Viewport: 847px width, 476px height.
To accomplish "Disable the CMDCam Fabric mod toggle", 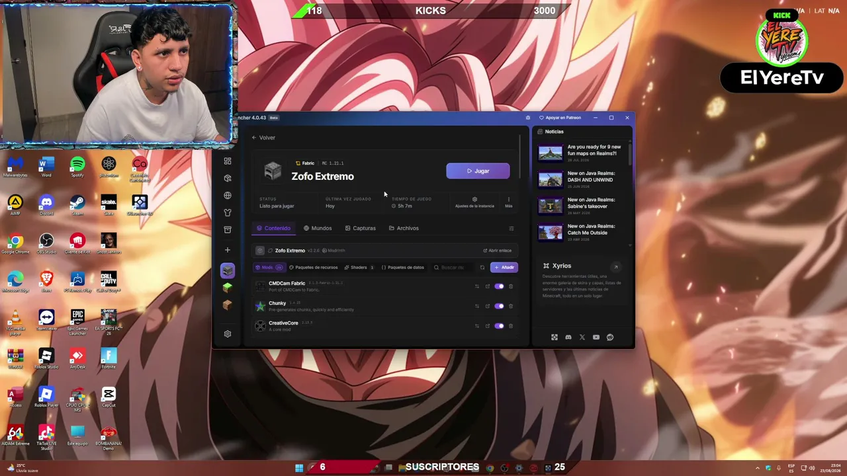I will 499,286.
